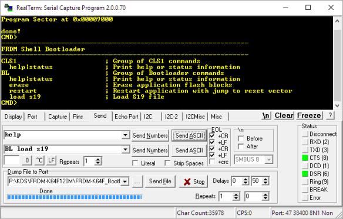This screenshot has height=219, width=343.
Task: Switch to the Pins tab
Action: point(78,117)
